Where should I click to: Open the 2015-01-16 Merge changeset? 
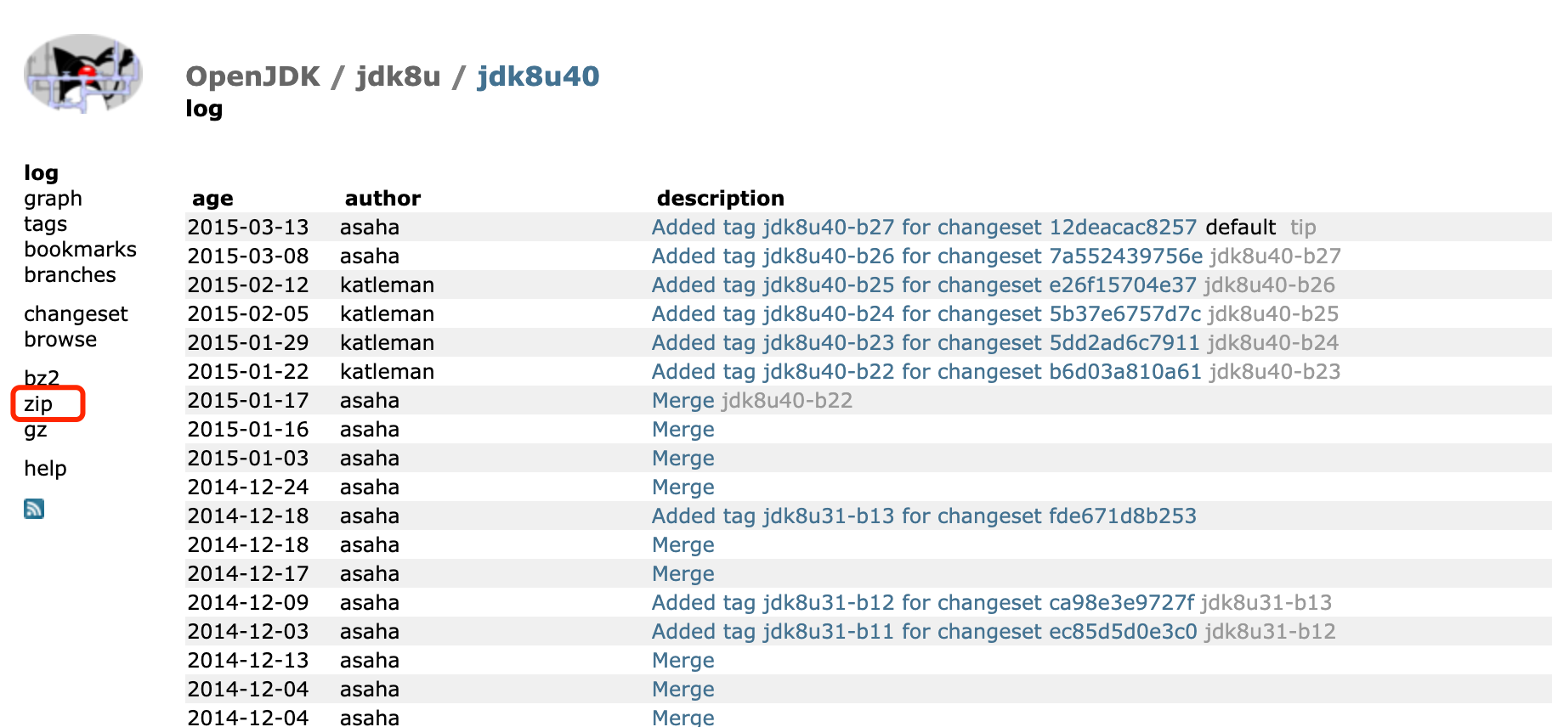point(683,430)
